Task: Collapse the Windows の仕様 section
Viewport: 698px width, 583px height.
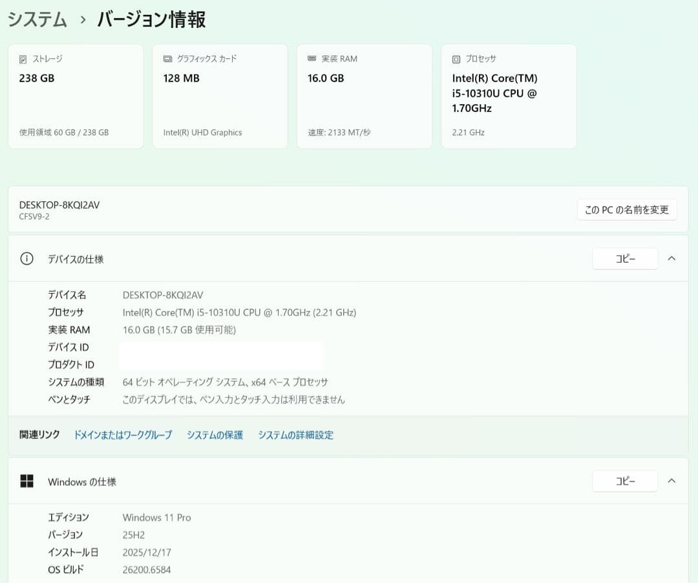Action: click(x=671, y=481)
